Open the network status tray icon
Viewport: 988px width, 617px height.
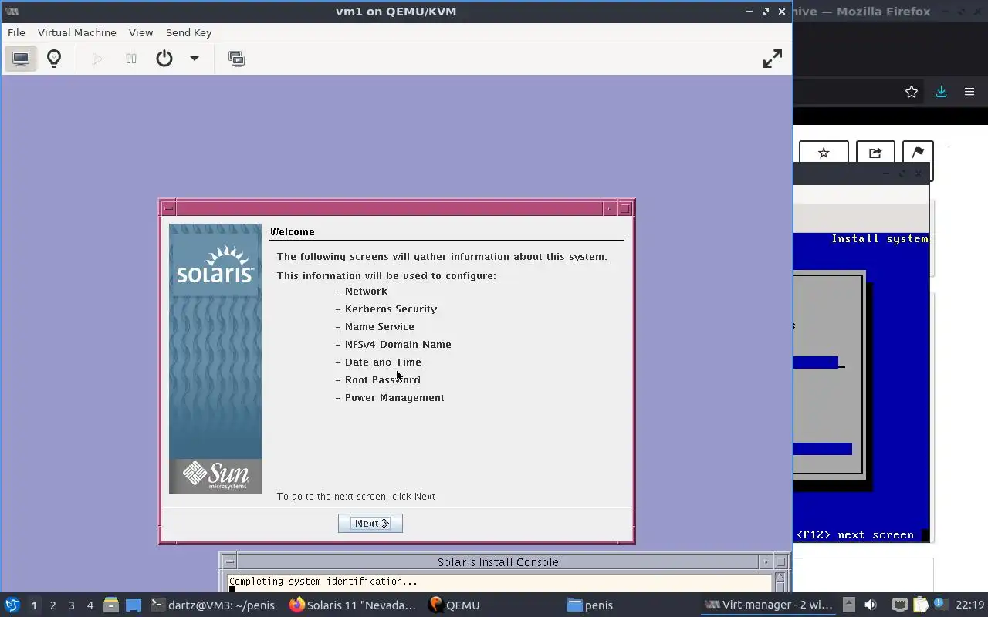pyautogui.click(x=899, y=605)
